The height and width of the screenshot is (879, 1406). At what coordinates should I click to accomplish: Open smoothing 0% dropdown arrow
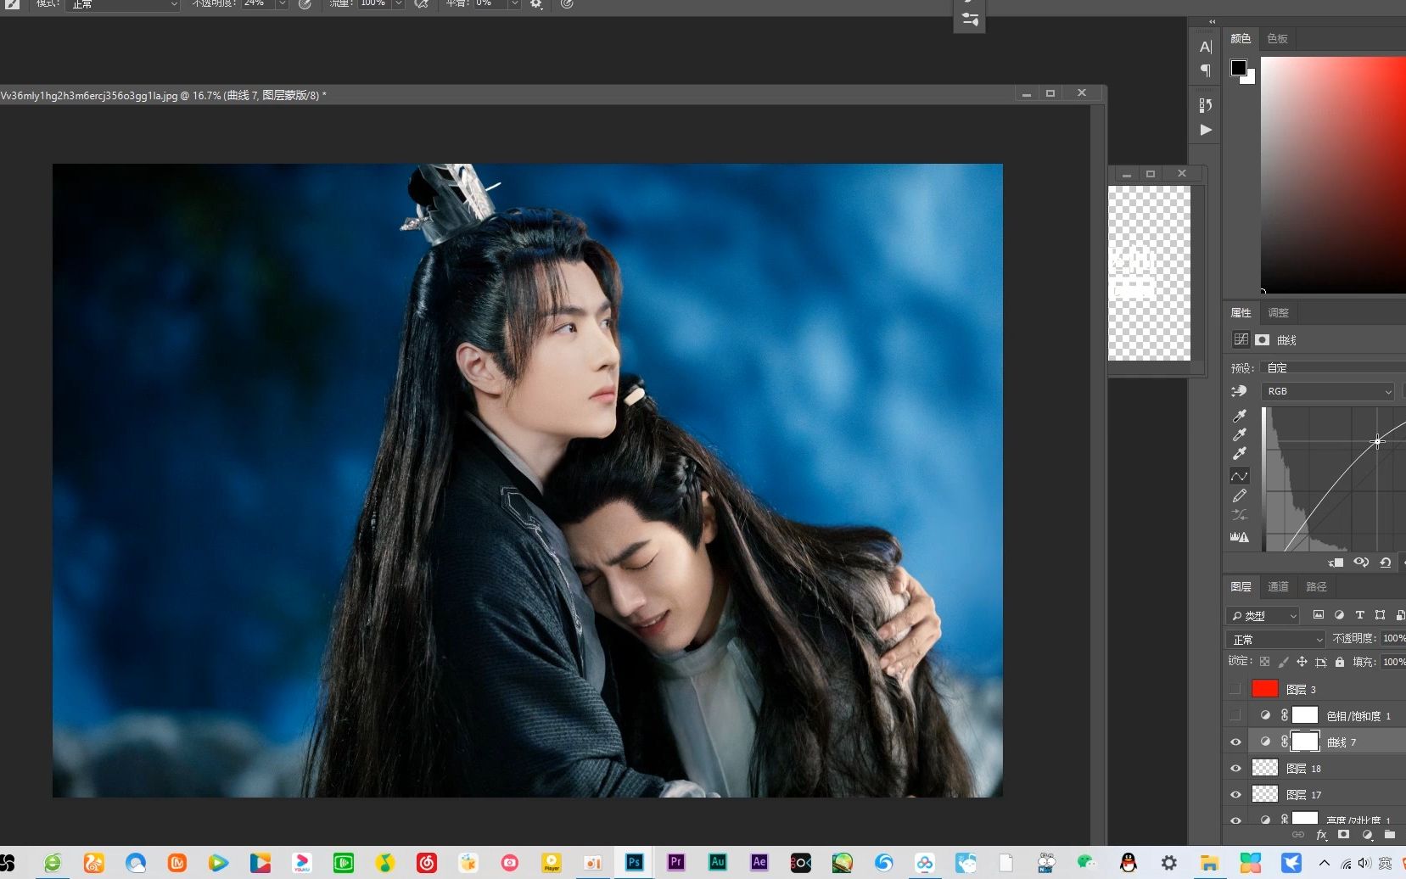coord(513,4)
